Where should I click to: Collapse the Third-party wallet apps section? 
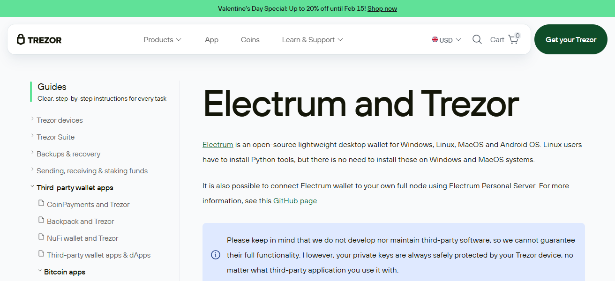(x=32, y=187)
